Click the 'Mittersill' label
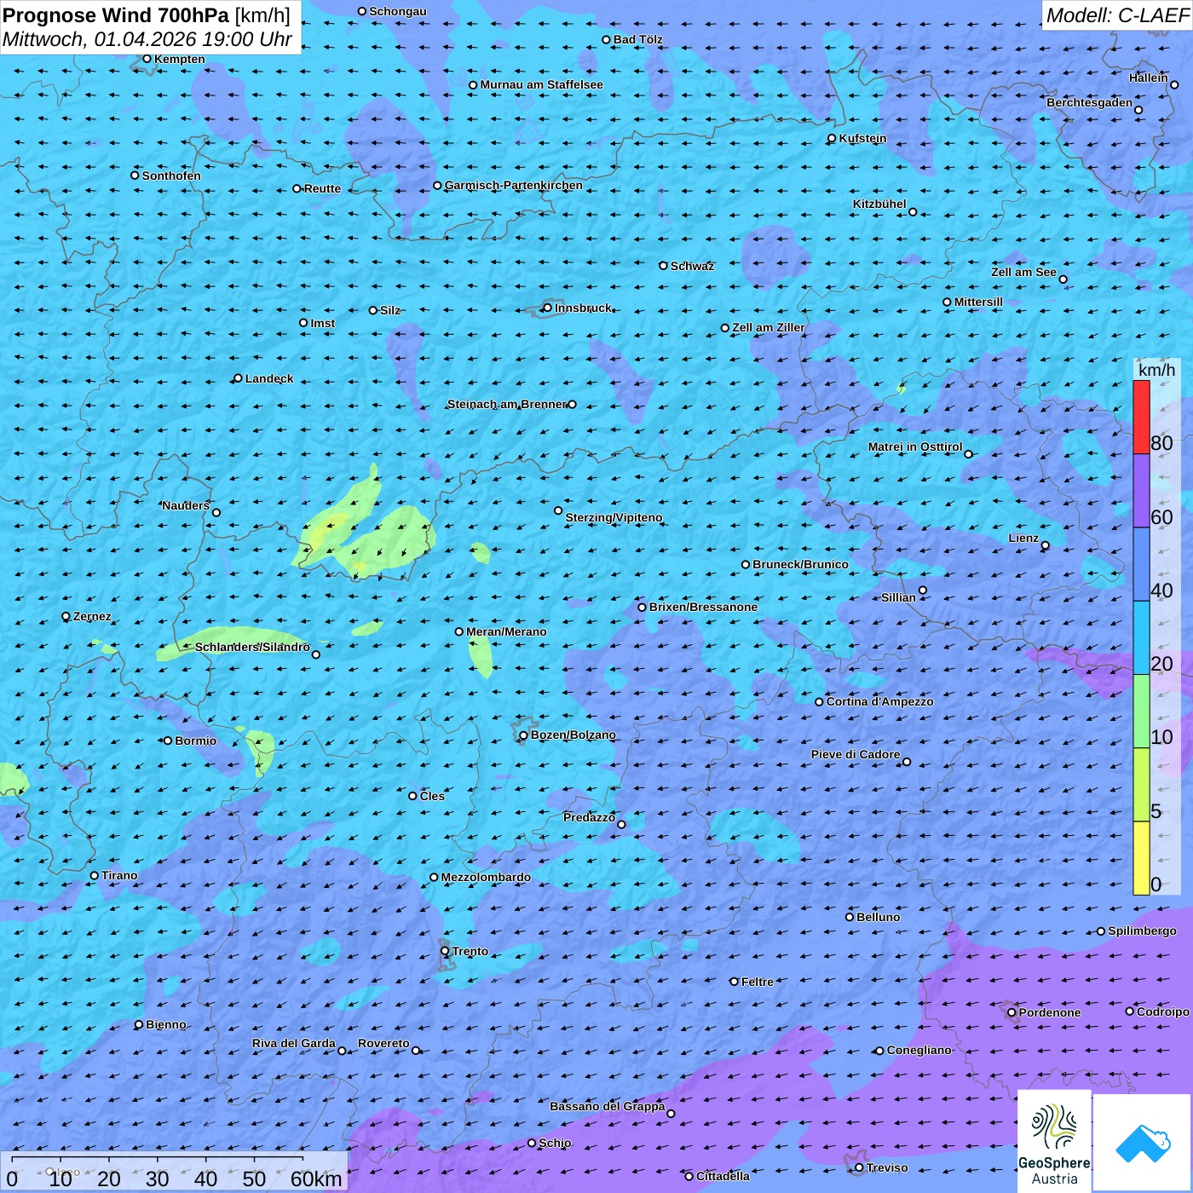 (978, 302)
